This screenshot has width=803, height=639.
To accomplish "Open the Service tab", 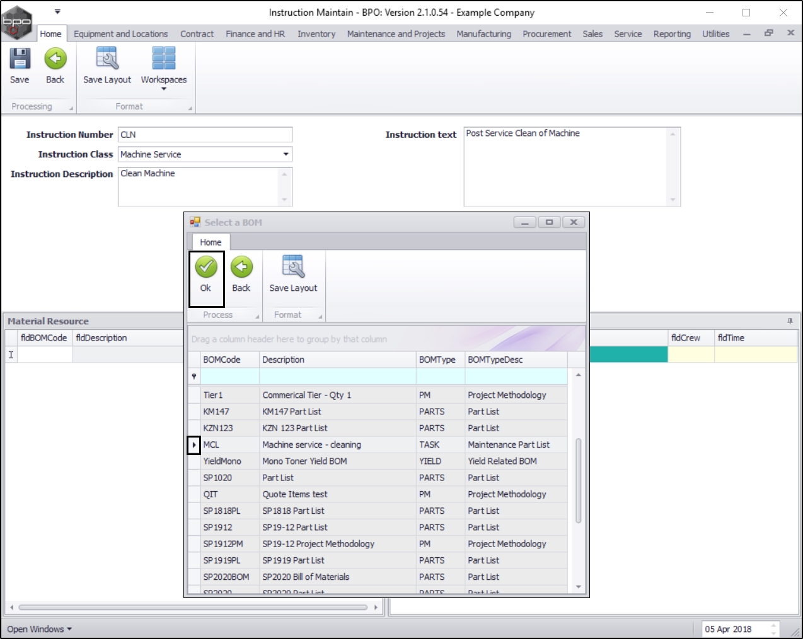I will click(x=628, y=34).
